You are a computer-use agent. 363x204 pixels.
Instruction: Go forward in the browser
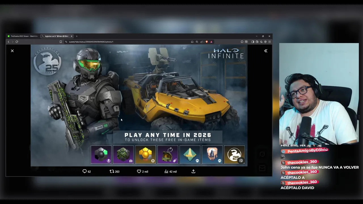[x=12, y=42]
